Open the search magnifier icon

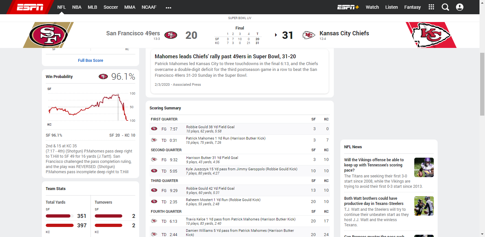coord(445,7)
